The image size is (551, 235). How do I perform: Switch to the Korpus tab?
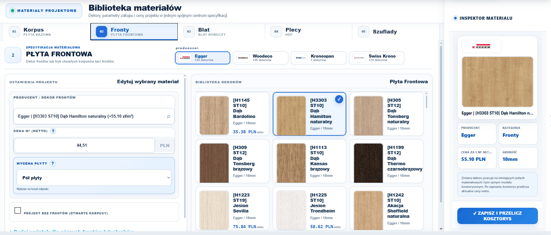click(47, 32)
